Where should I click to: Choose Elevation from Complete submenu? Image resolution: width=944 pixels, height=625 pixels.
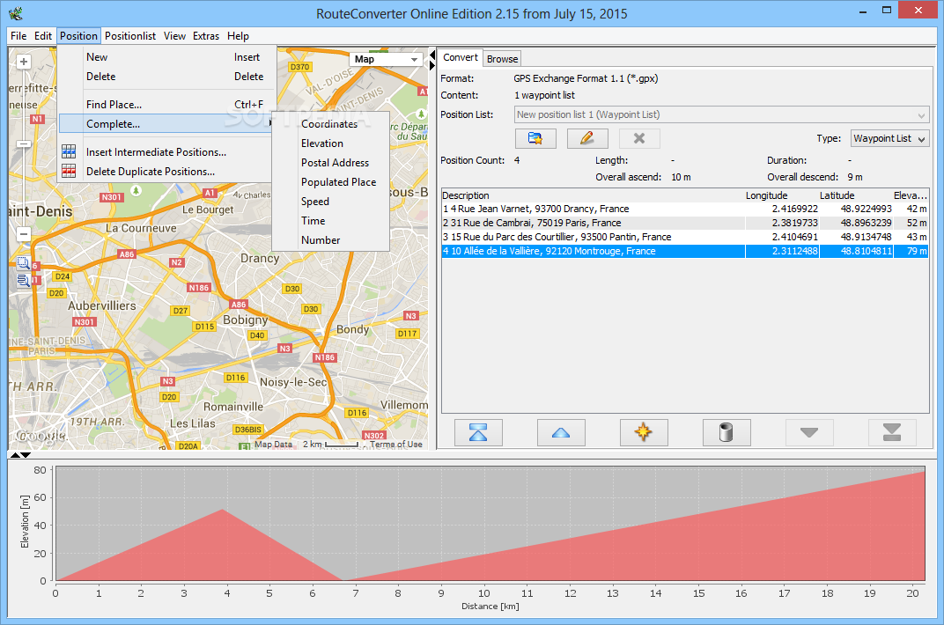click(330, 143)
